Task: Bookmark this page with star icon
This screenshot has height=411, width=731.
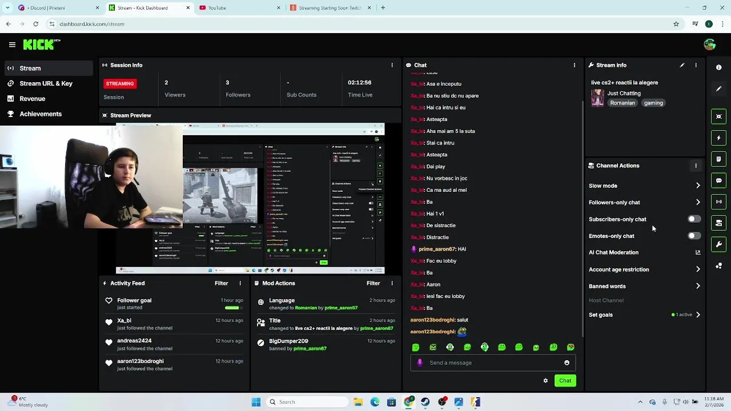Action: tap(676, 24)
